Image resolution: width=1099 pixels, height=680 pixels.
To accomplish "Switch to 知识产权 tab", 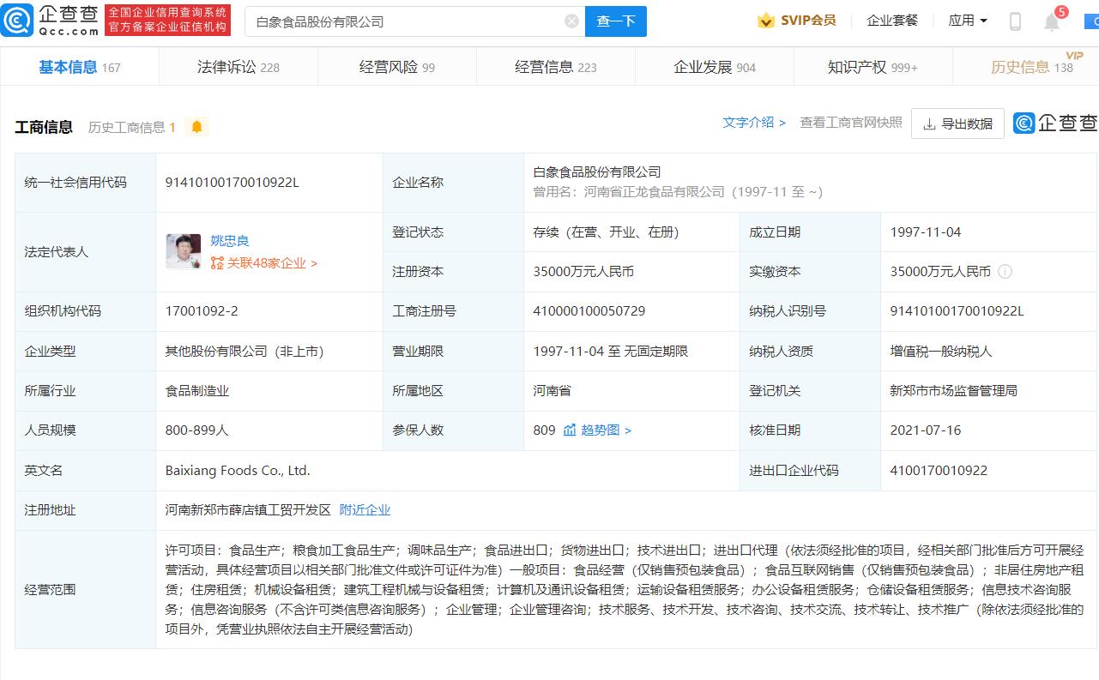I will click(873, 67).
